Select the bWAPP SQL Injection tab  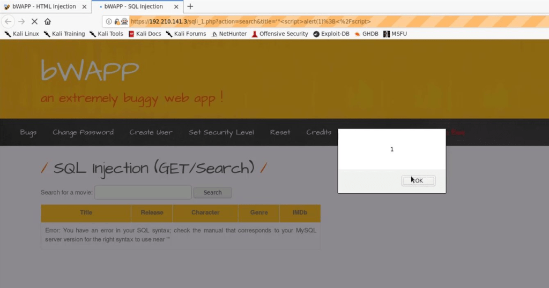coord(133,6)
